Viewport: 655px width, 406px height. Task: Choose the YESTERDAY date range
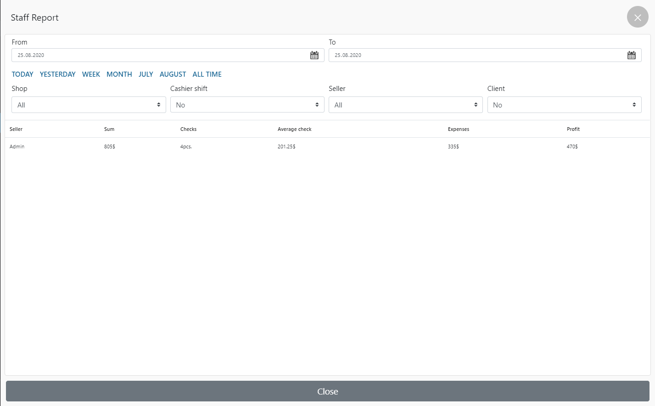58,74
